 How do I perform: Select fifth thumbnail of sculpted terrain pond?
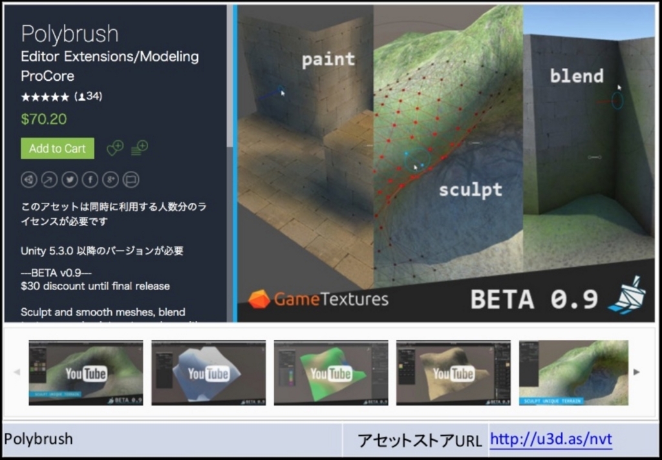(x=574, y=373)
